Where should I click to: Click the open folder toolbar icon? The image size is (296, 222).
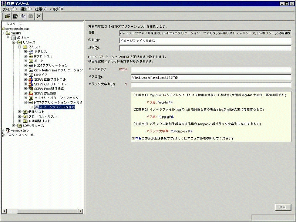[x=7, y=16]
